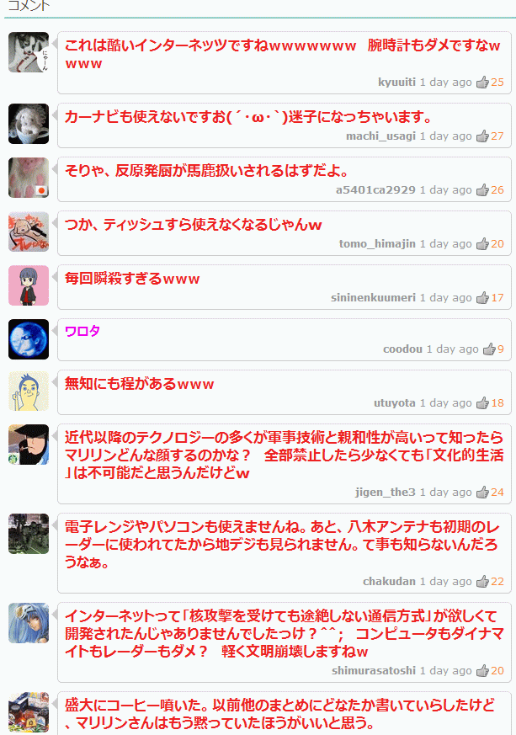Click thumbs-up icon beside sininenkuumeri's comment
This screenshot has width=516, height=735.
click(482, 298)
